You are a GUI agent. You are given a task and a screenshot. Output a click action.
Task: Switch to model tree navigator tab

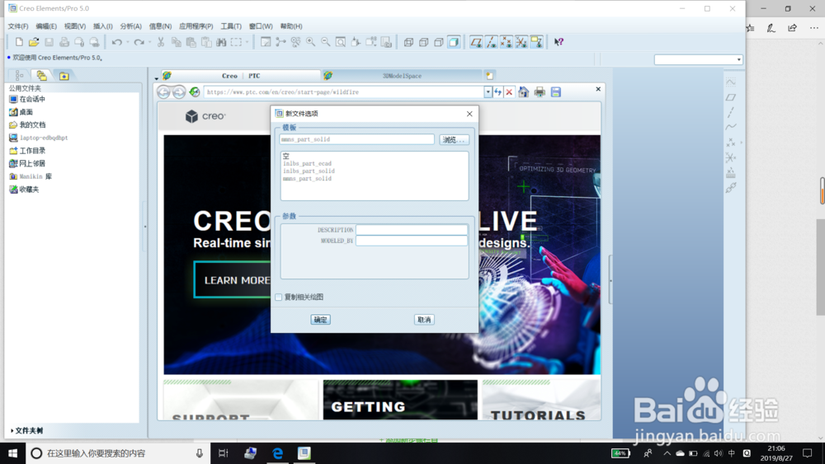20,76
